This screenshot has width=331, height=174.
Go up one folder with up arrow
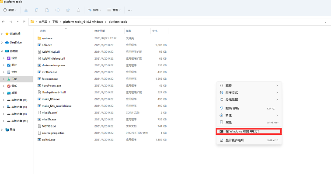coord(24,22)
